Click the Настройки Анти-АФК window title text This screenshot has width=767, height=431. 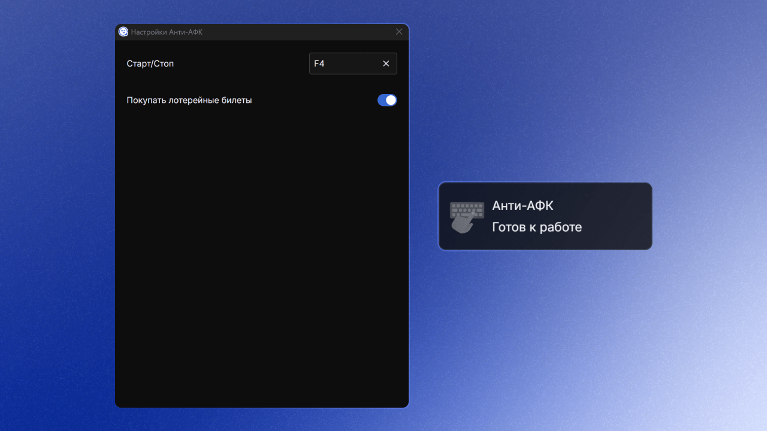tap(167, 32)
